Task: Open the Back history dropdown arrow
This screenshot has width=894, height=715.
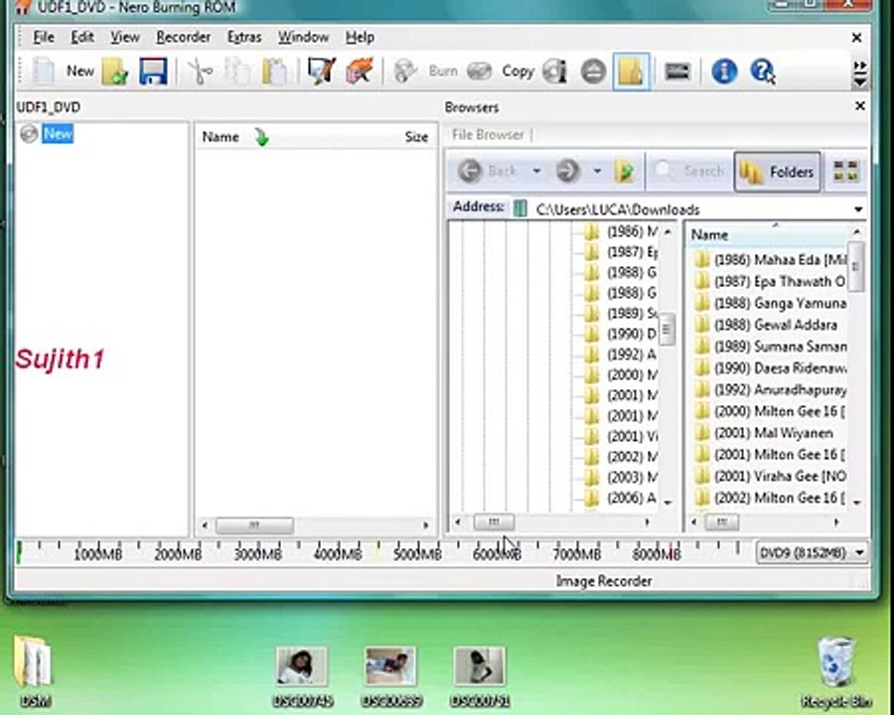Action: coord(536,171)
